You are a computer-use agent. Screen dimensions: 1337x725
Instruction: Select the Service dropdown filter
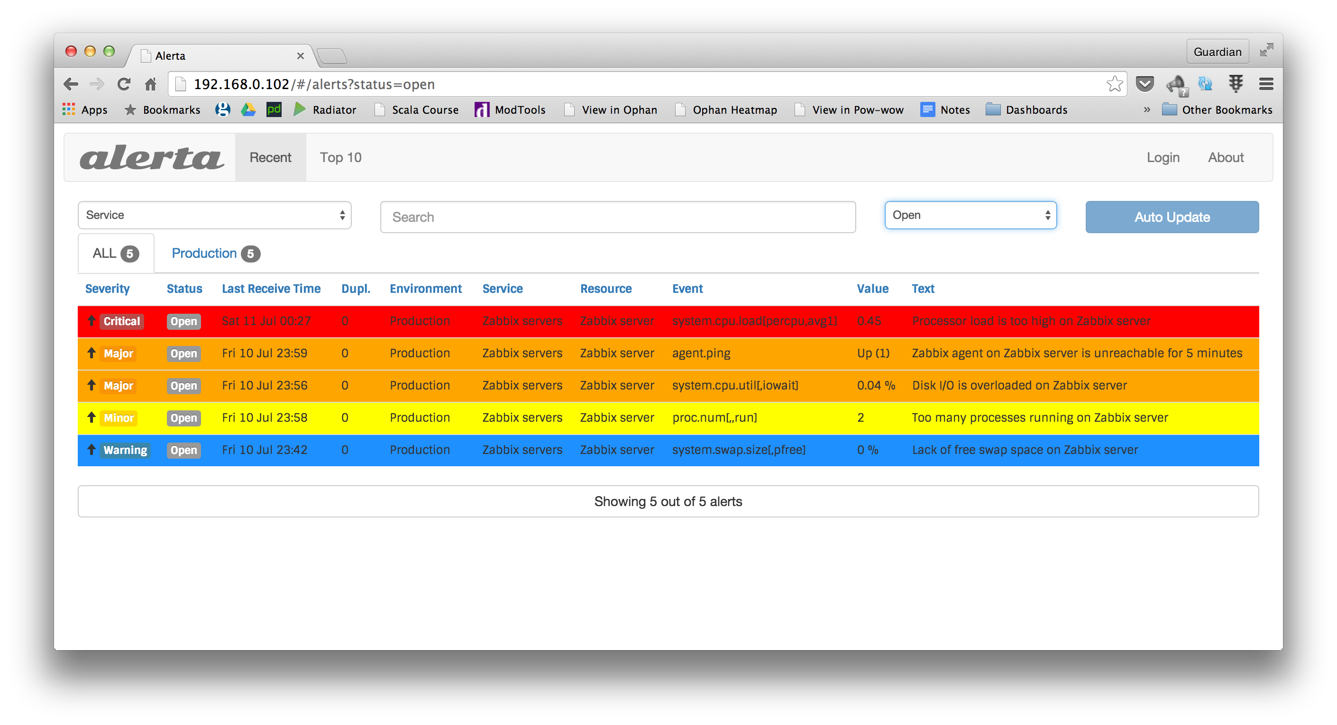(x=213, y=214)
